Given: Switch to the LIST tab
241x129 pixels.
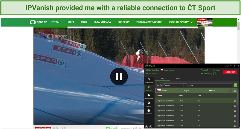Looking at the screenshot, I should (x=163, y=79).
